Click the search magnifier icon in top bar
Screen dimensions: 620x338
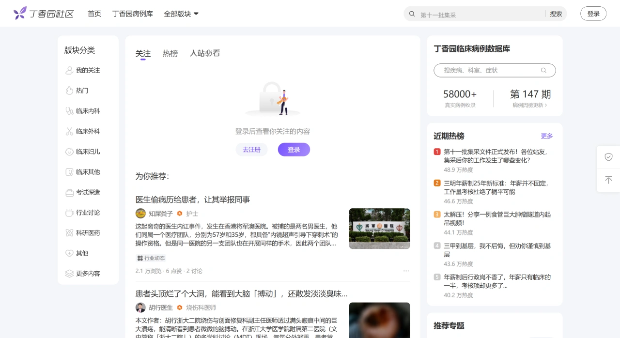click(x=412, y=14)
